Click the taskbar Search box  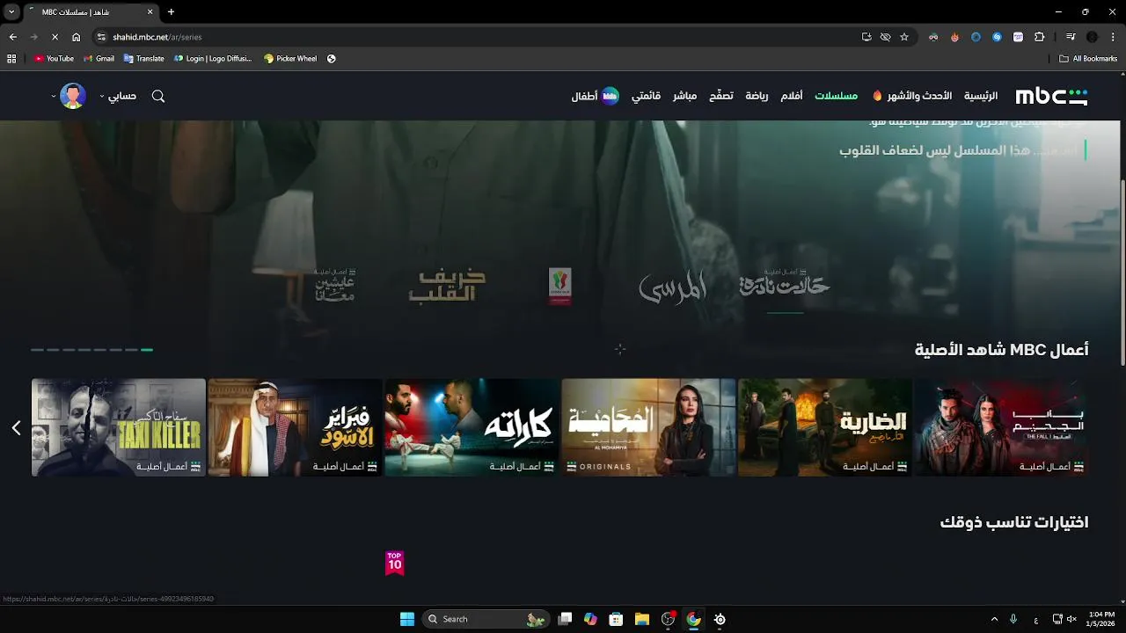pyautogui.click(x=486, y=619)
